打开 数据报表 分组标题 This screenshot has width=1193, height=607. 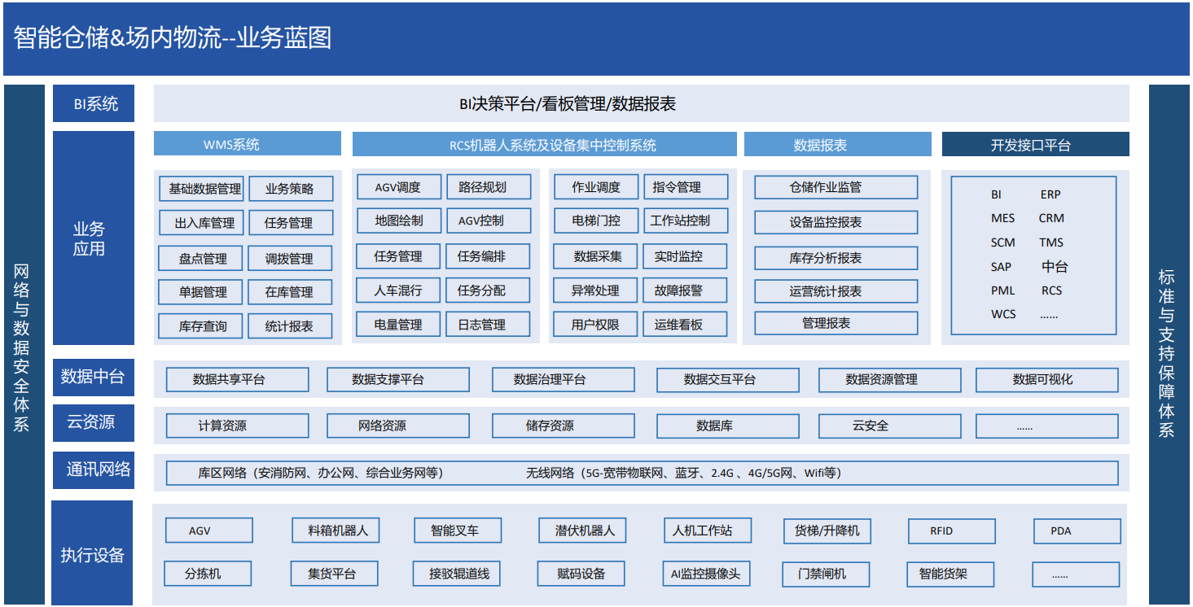836,144
